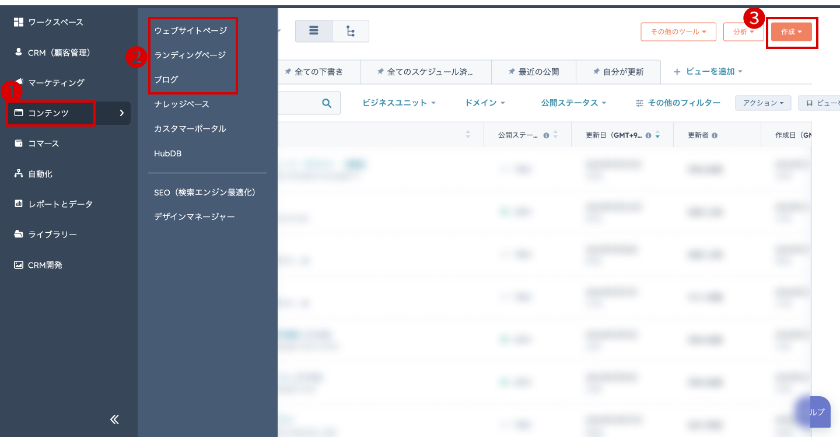The image size is (840, 437).
Task: Click info icon beside 公開ステータス header
Action: coord(547,135)
